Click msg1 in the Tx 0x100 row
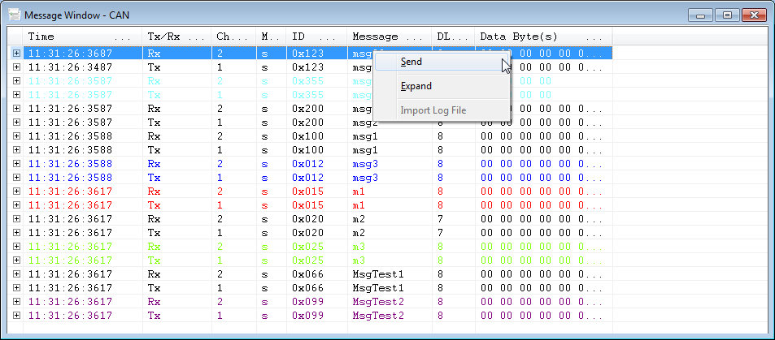The image size is (775, 340). click(x=365, y=149)
